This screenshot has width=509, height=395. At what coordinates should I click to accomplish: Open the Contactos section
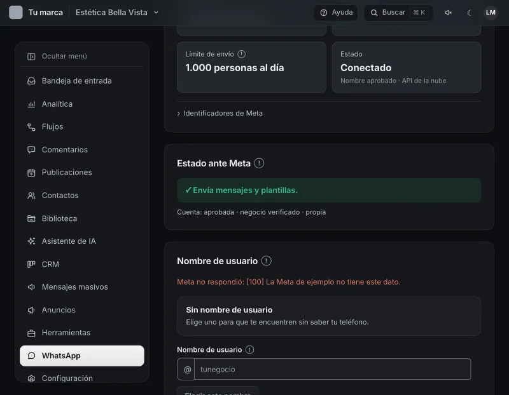[x=82, y=196]
